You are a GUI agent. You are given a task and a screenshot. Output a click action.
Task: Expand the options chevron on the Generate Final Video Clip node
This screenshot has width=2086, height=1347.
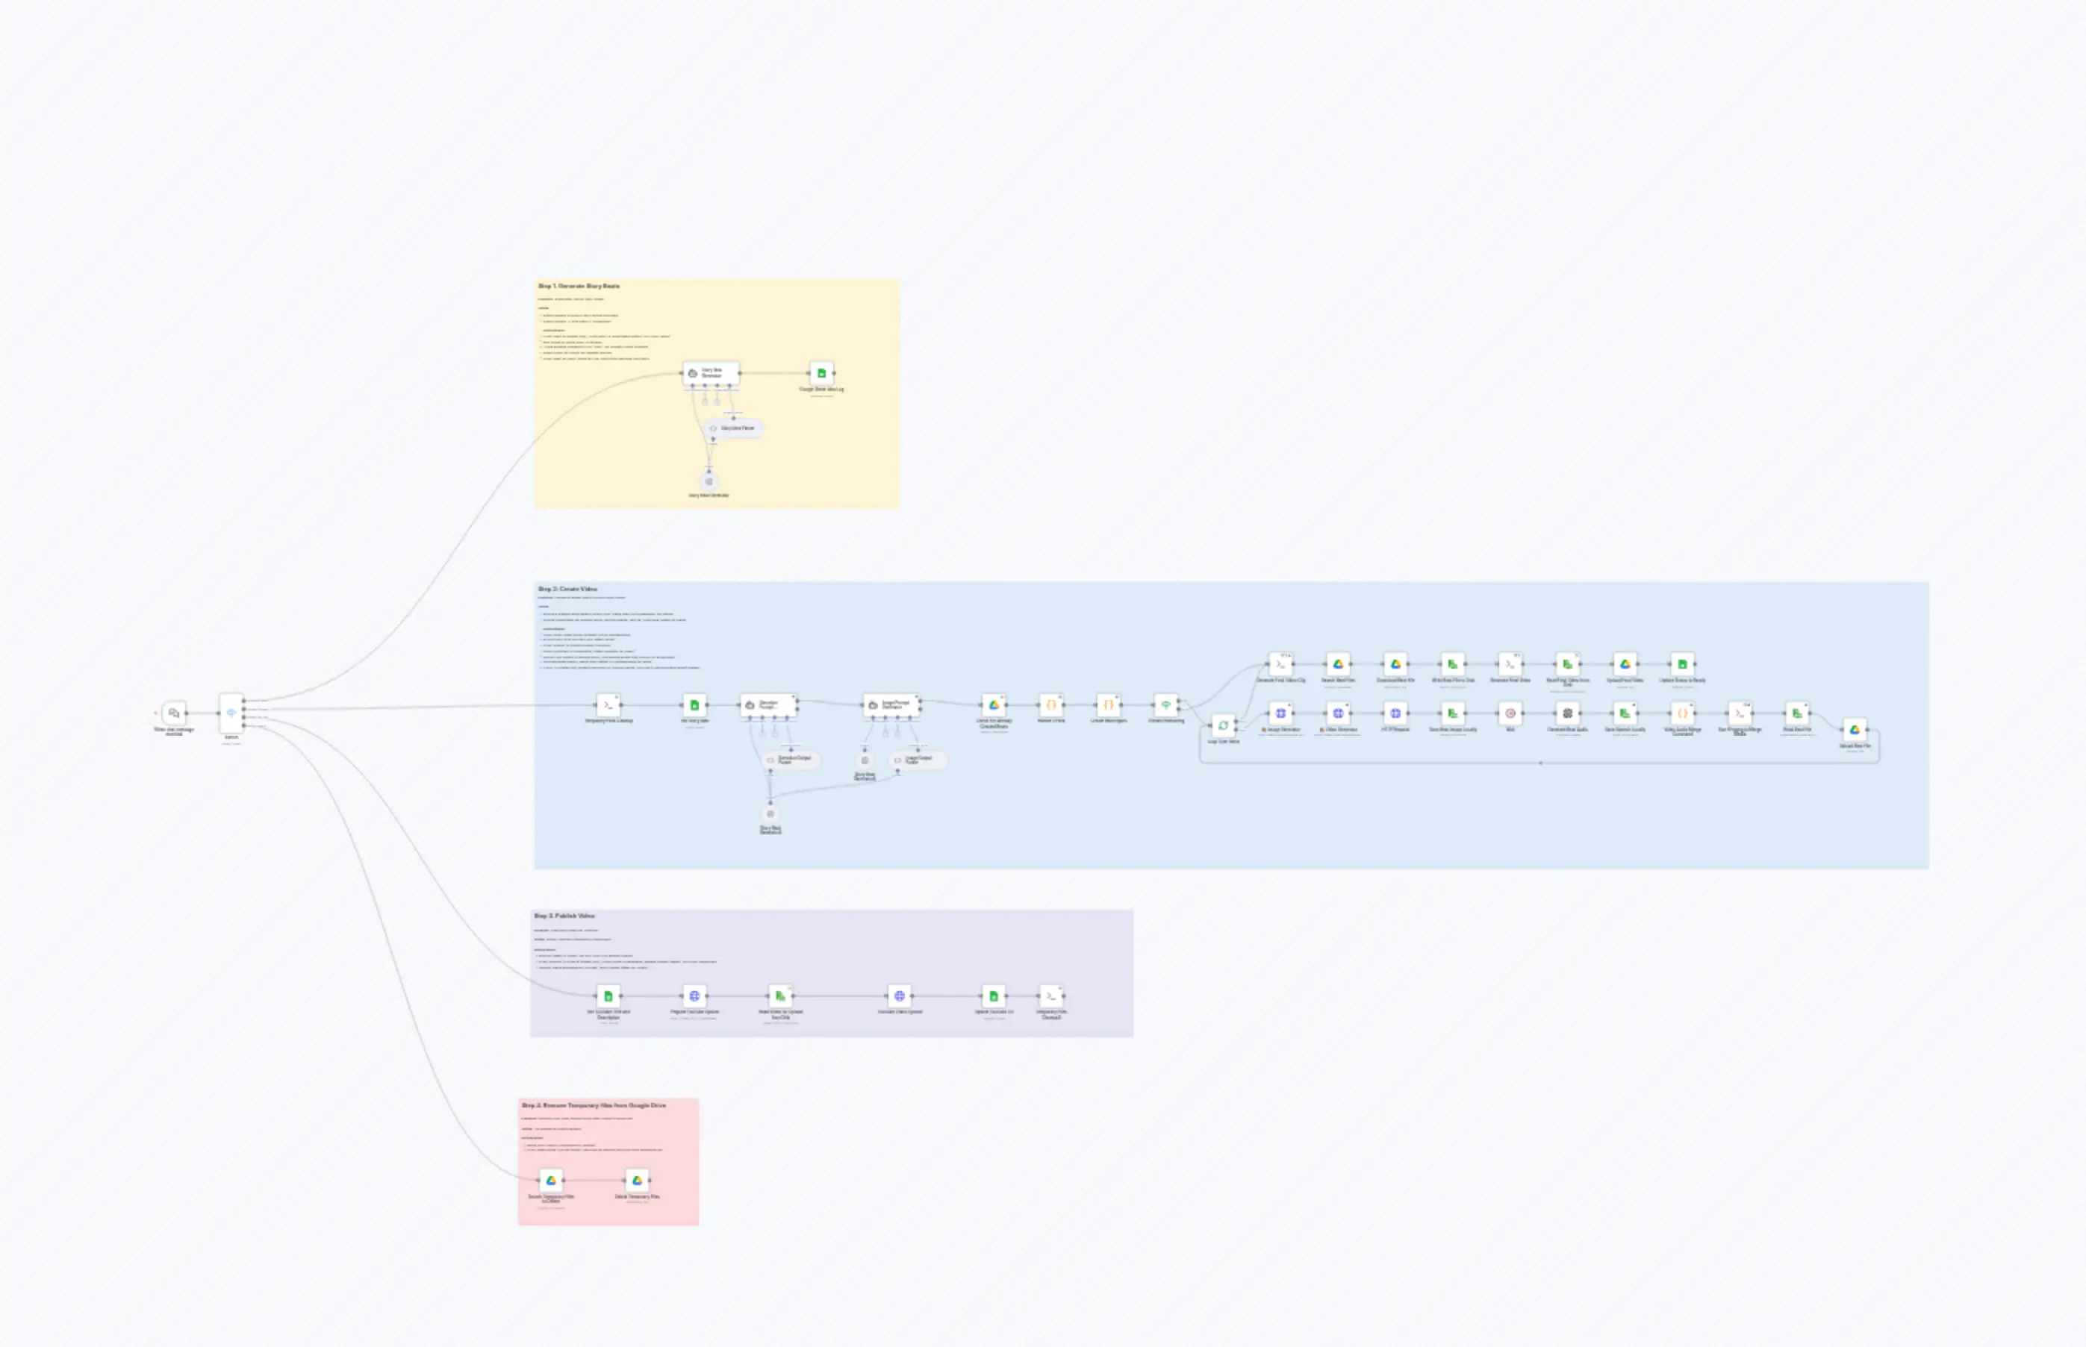(1288, 656)
